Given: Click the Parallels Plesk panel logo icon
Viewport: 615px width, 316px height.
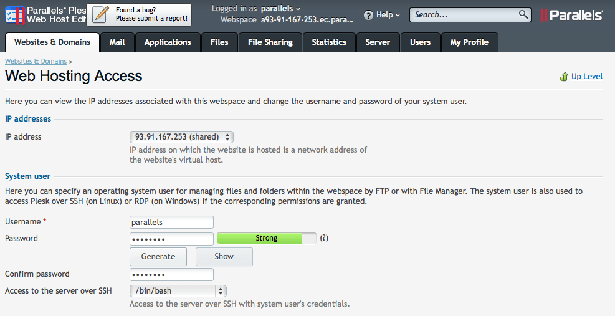Looking at the screenshot, I should [x=15, y=15].
